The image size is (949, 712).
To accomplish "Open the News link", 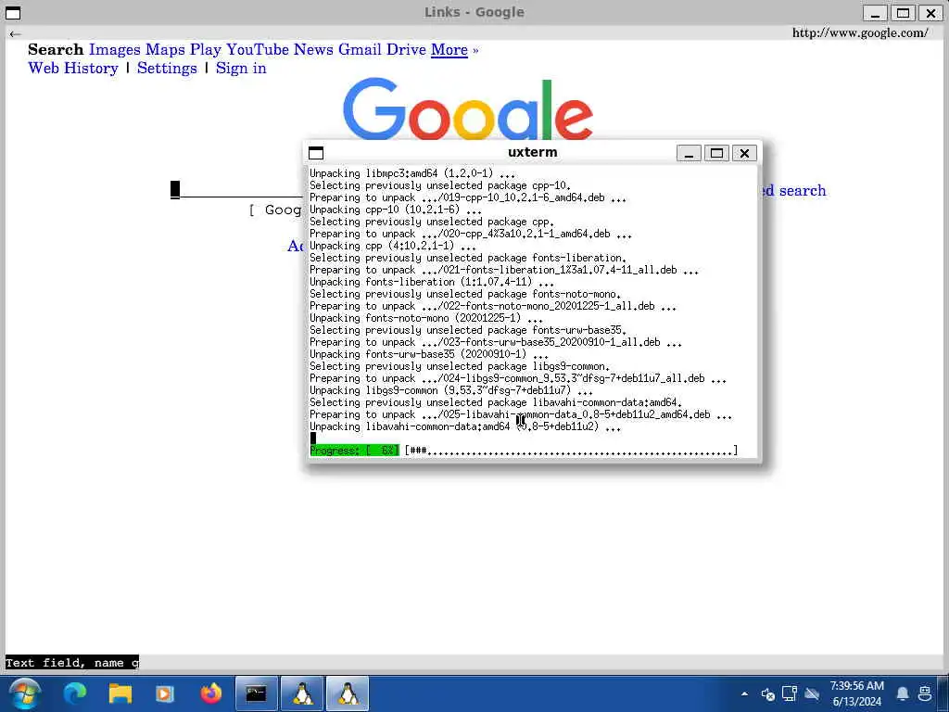I will tap(313, 50).
